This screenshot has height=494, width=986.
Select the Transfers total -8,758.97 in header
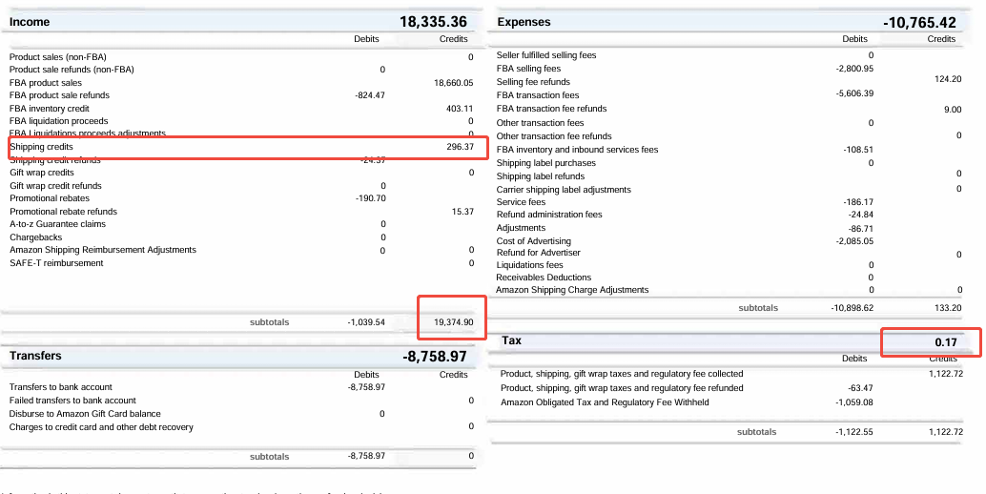coord(434,356)
